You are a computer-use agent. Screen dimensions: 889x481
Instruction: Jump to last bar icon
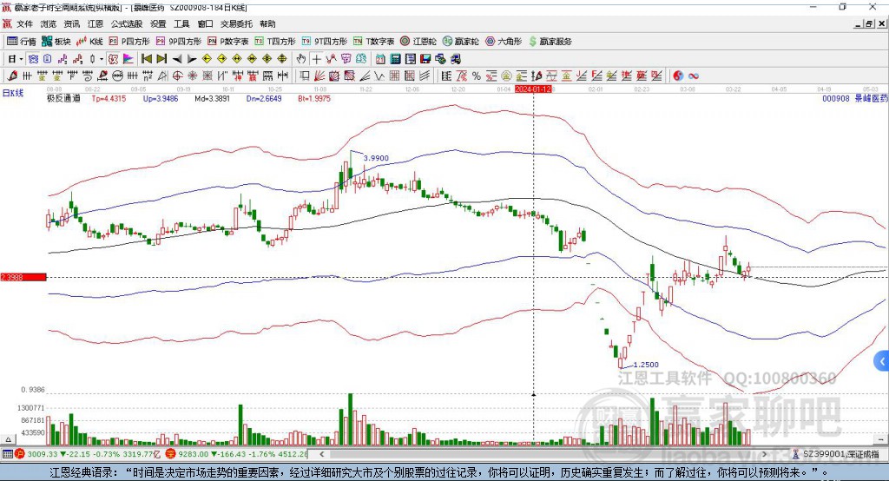coord(161,59)
